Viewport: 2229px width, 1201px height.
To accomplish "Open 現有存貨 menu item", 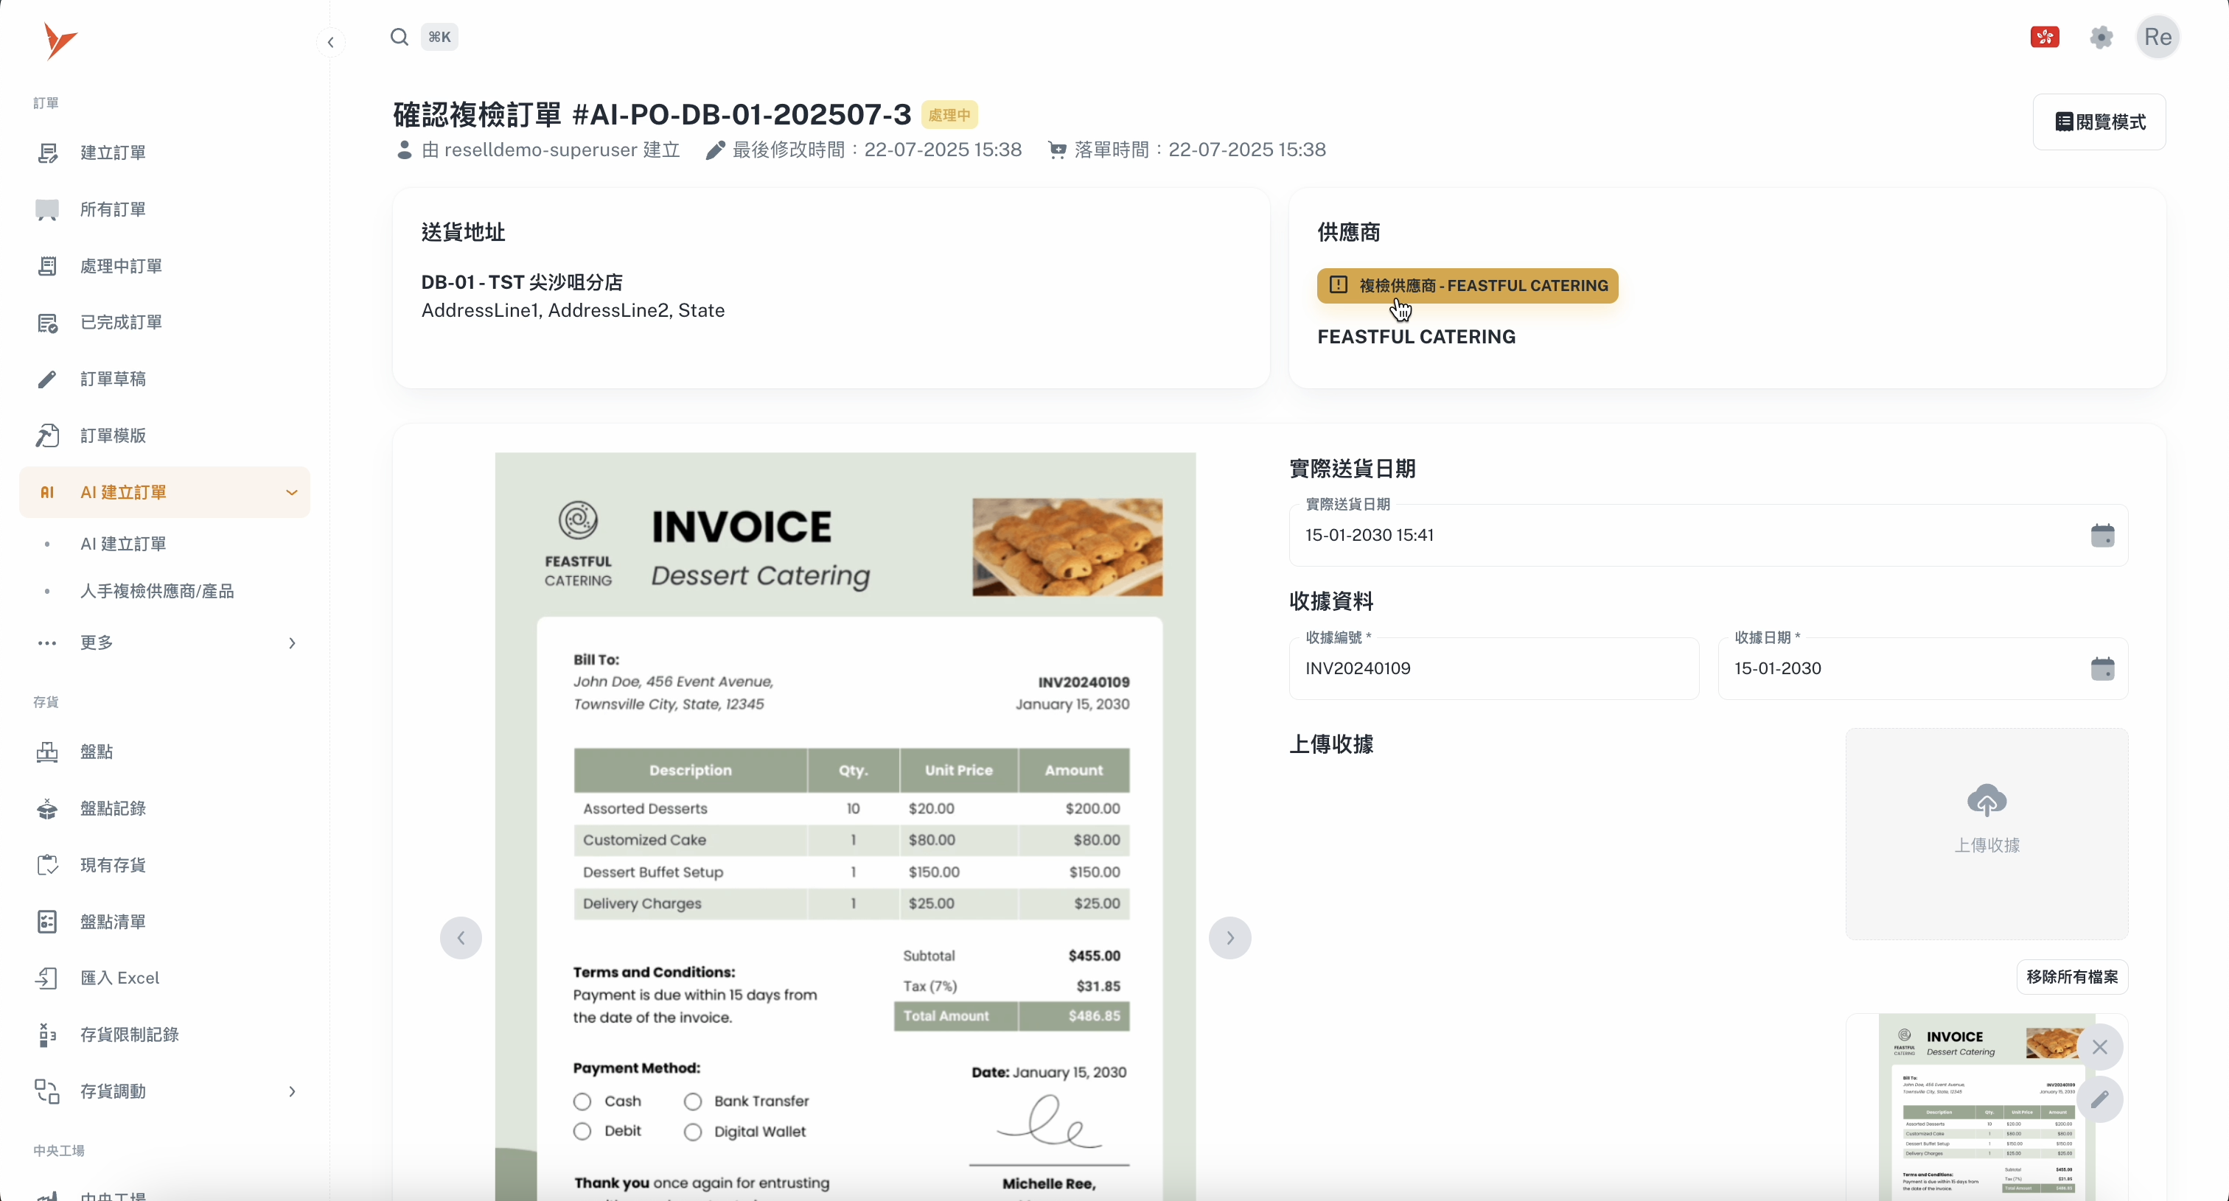I will click(164, 865).
